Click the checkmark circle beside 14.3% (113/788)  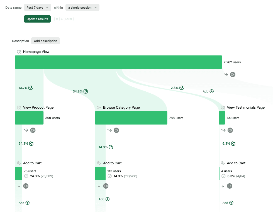109,176
